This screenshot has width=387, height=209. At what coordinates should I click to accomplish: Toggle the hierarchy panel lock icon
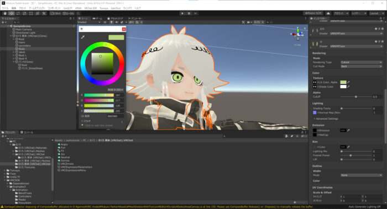pyautogui.click(x=70, y=18)
